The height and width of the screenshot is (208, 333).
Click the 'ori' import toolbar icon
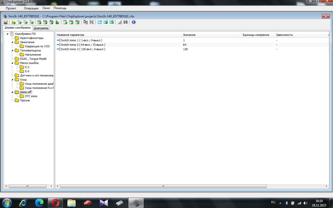tap(39, 22)
